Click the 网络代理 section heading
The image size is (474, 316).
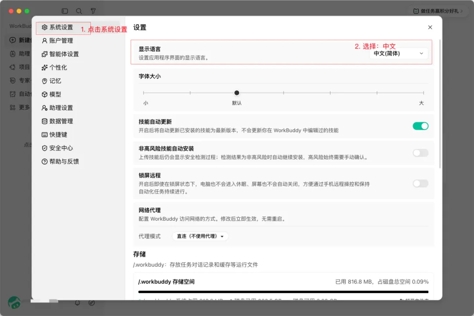pyautogui.click(x=150, y=210)
